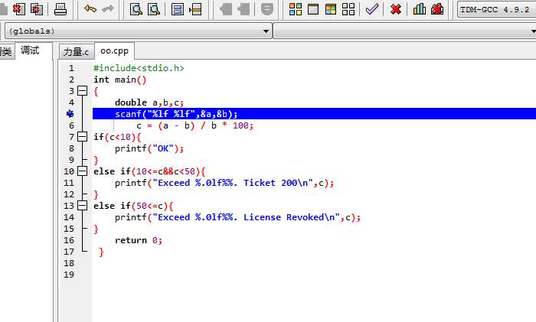Viewport: 536px width, 322px height.
Task: Click the 'else if(10<=c&&c<50){' line
Action: [149, 171]
